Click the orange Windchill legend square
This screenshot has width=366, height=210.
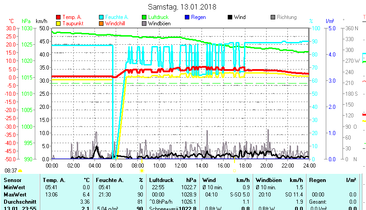pos(101,23)
